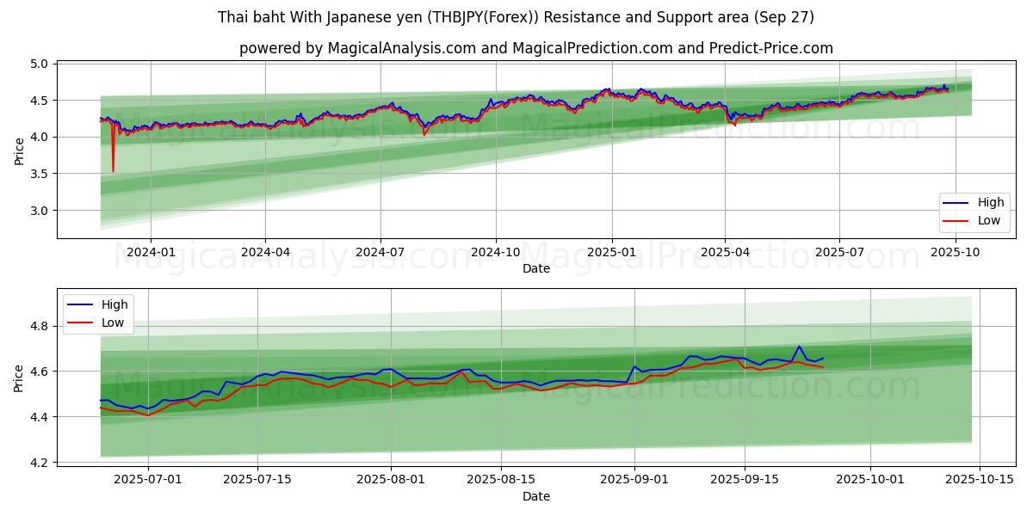
Task: Click the 2025-09-01 date tick label
Action: coord(634,480)
